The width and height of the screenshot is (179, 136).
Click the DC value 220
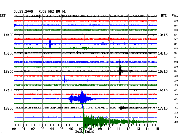(x=176, y=71)
